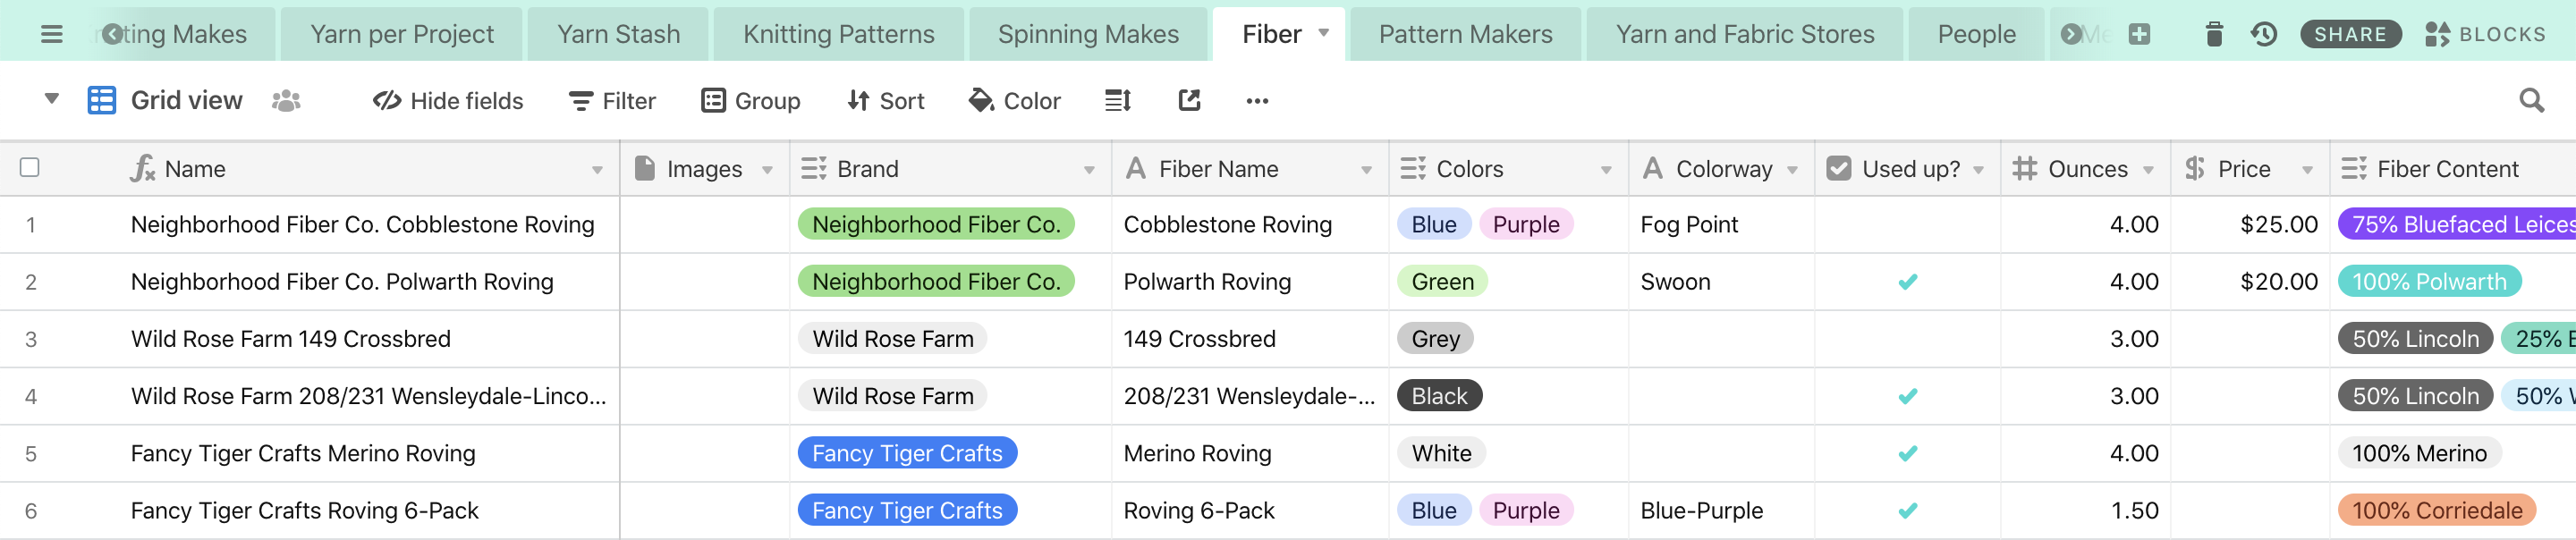
Task: Open the Used up? column dropdown arrow
Action: 1978,170
